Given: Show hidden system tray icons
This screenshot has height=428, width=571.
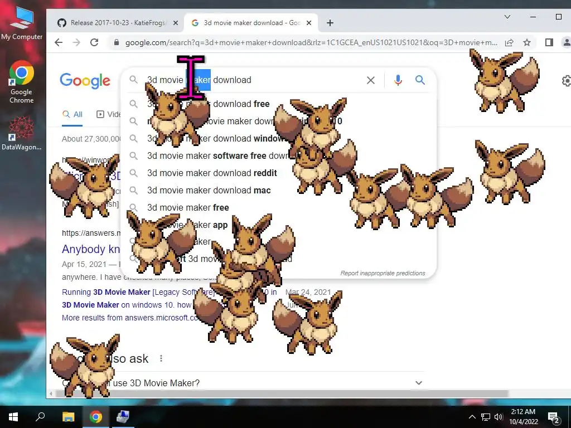Looking at the screenshot, I should pyautogui.click(x=472, y=417).
